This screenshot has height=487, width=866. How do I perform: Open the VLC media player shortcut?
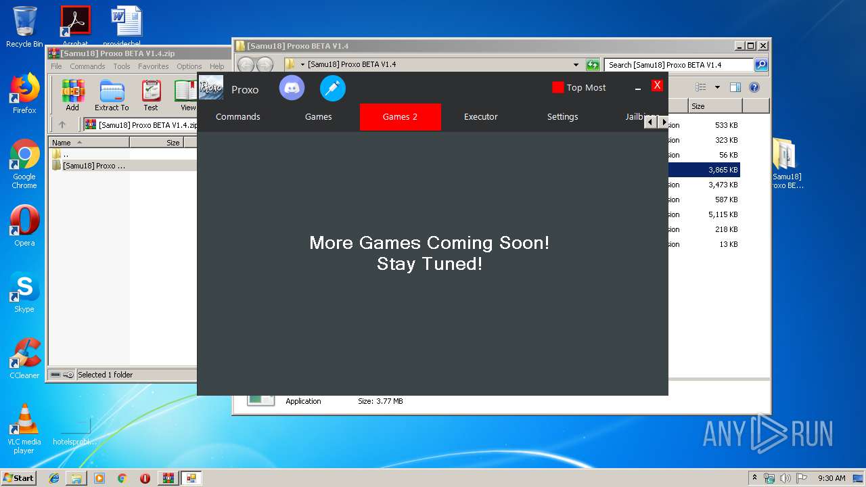pos(24,429)
